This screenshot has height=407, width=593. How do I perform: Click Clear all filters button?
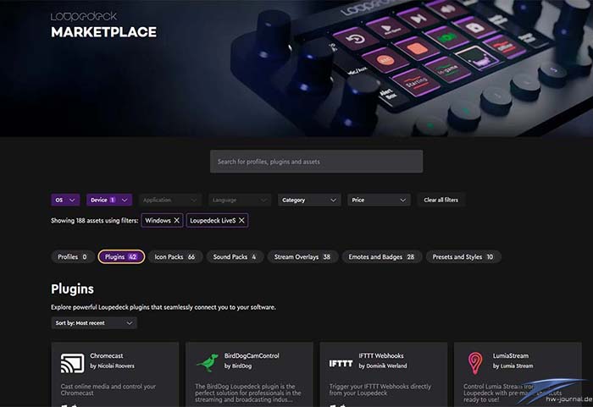click(x=441, y=200)
